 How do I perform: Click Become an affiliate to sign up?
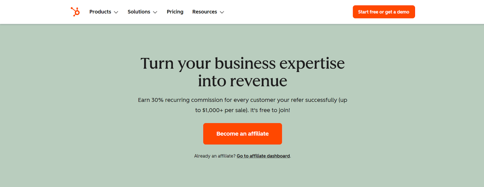[x=242, y=134]
